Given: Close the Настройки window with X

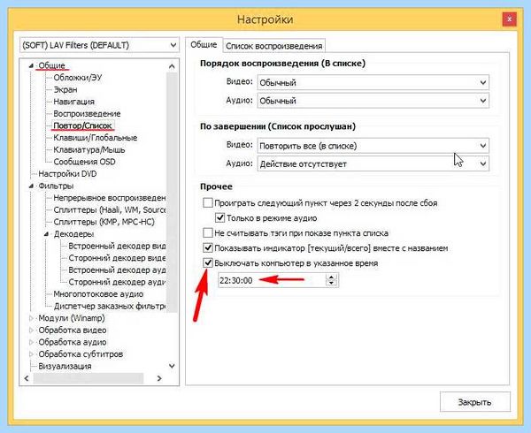Looking at the screenshot, I should [510, 19].
